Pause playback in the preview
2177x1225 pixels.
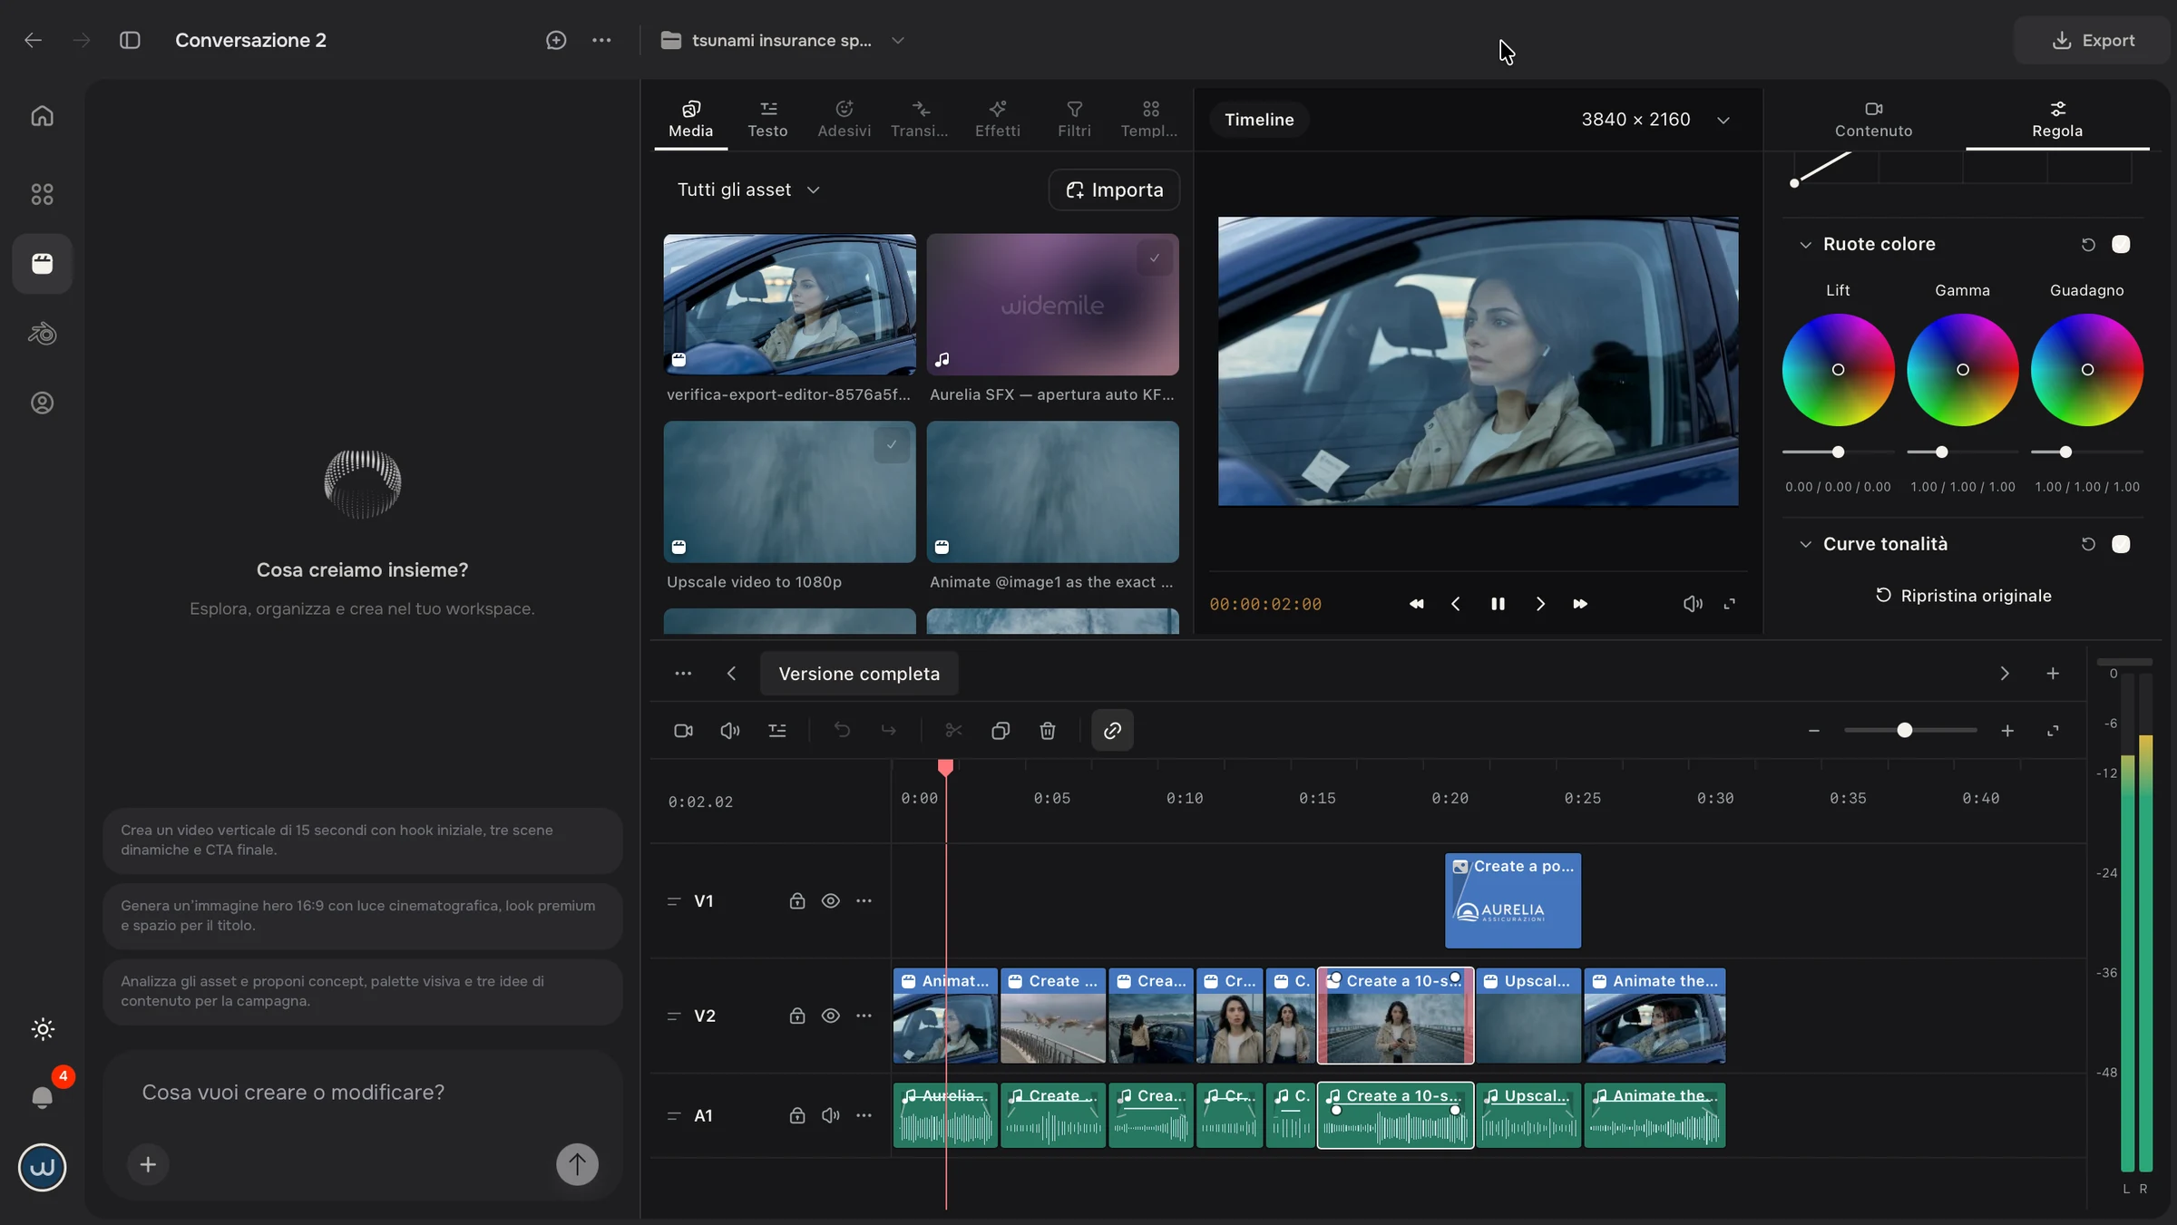pyautogui.click(x=1498, y=604)
